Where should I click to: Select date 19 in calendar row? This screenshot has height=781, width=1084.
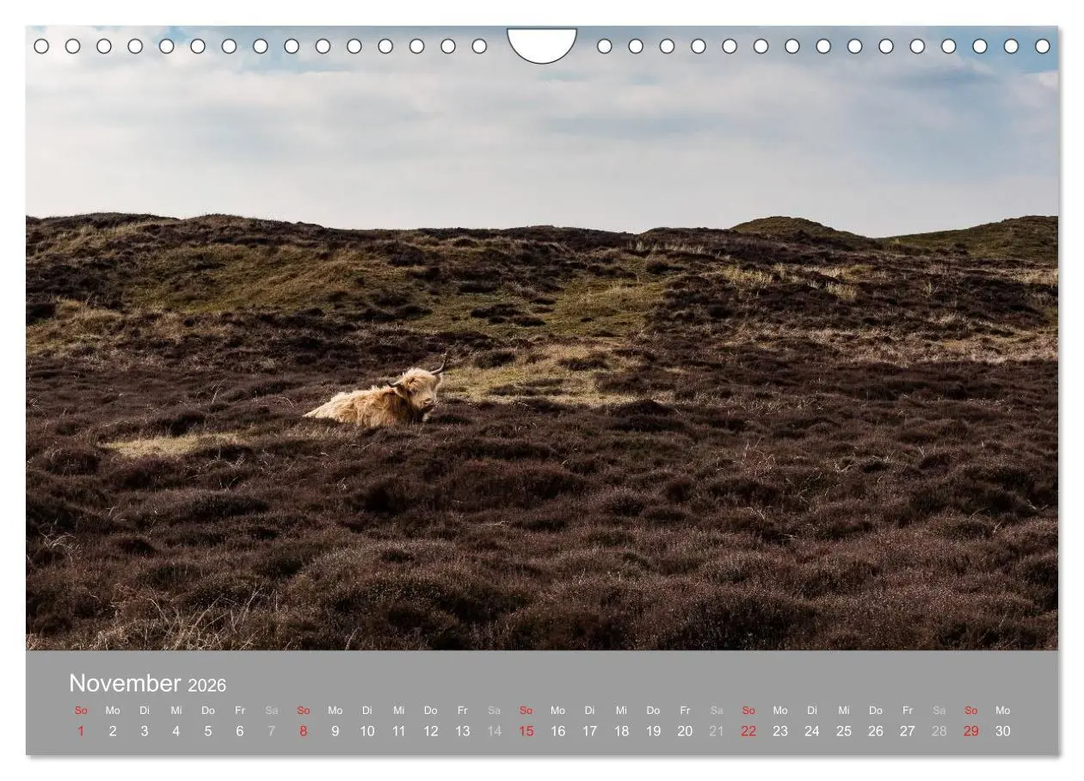point(654,731)
